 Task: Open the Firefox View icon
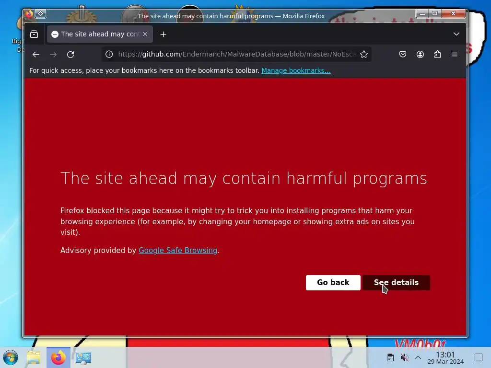34,34
